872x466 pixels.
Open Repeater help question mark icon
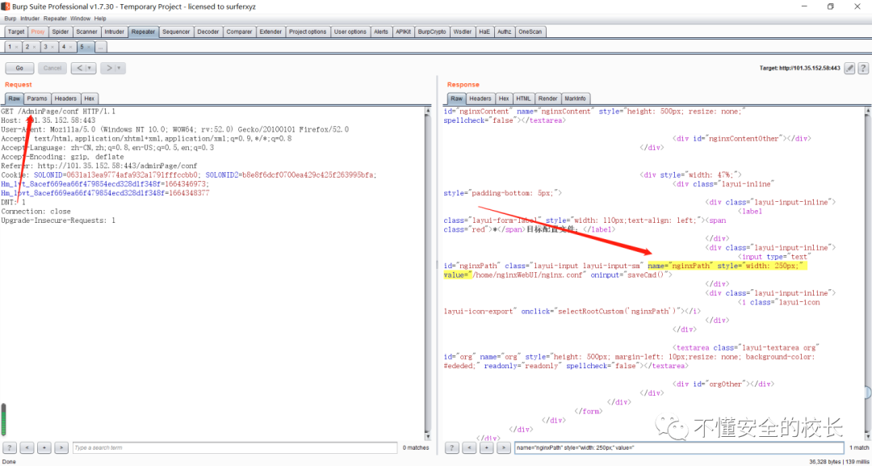[862, 68]
